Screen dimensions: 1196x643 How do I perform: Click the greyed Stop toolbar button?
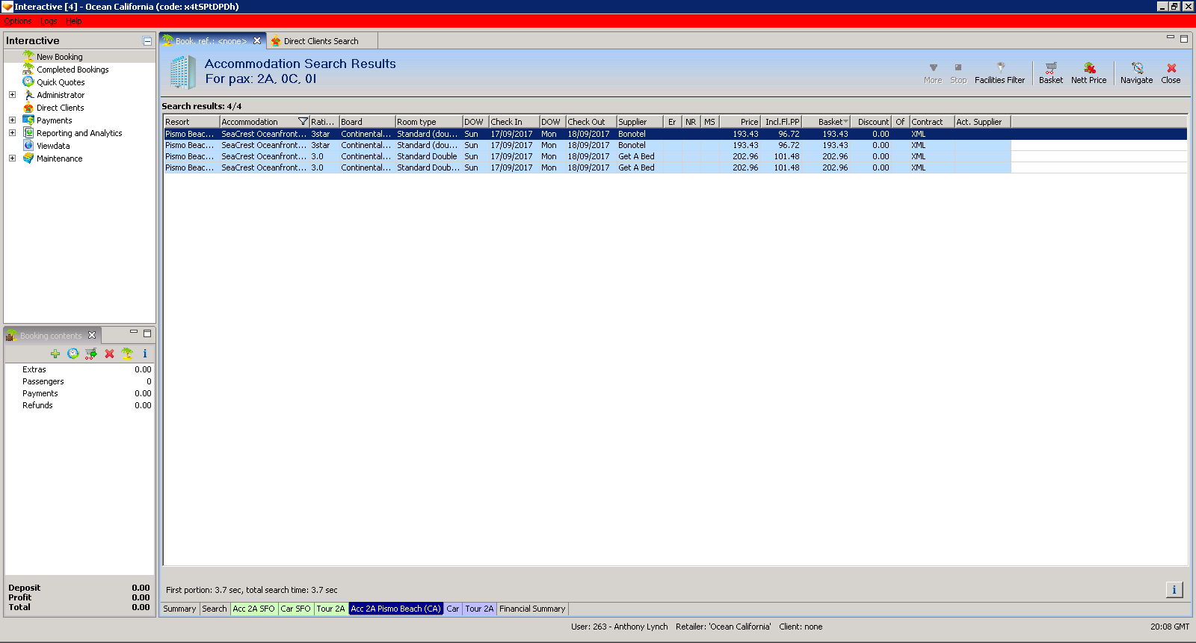point(958,73)
